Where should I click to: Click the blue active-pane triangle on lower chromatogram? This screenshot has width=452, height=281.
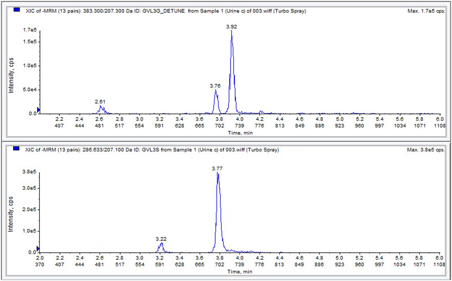point(38,248)
